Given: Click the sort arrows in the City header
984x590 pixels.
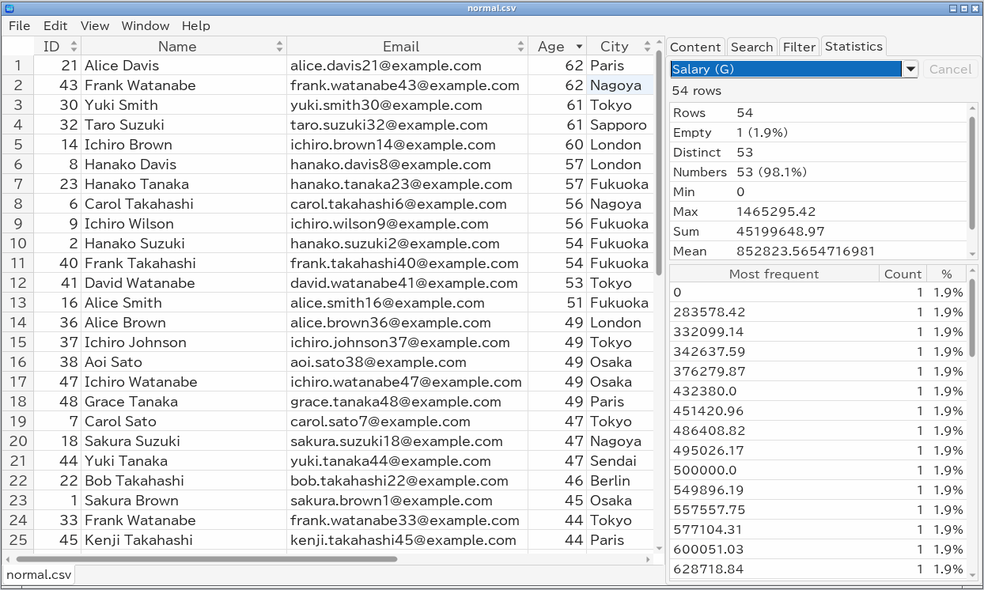Looking at the screenshot, I should coord(647,47).
